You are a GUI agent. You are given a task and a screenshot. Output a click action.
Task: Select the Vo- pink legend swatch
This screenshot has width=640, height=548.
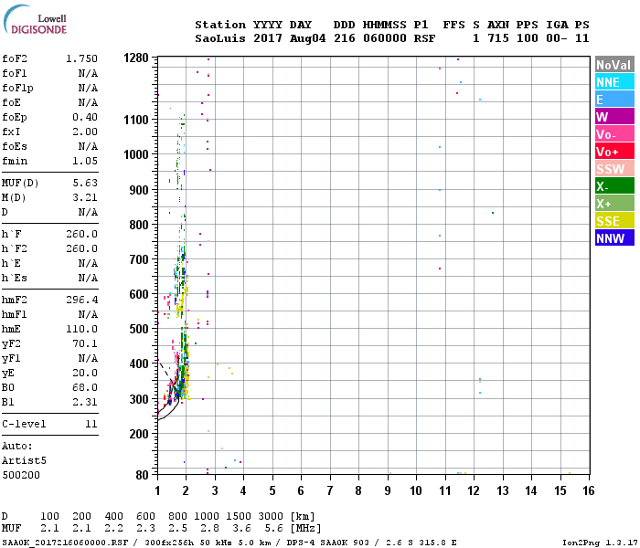[x=614, y=134]
